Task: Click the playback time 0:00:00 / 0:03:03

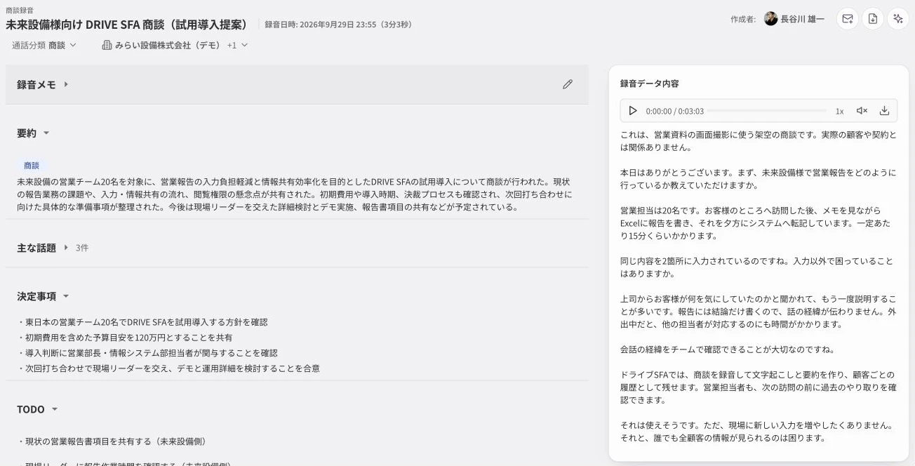Action: 674,111
